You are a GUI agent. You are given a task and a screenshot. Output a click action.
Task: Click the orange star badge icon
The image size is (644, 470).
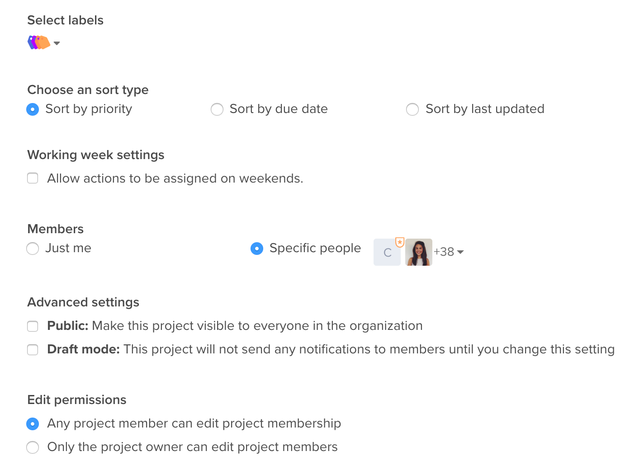pos(400,242)
